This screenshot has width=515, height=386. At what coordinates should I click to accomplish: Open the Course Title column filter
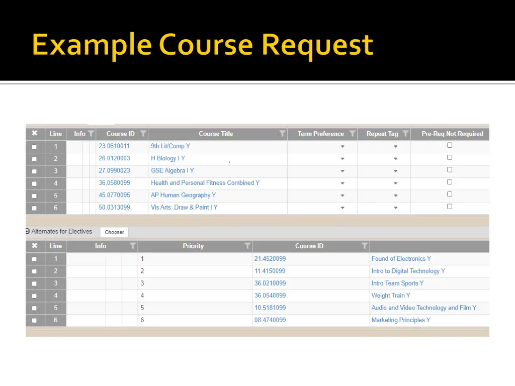282,134
